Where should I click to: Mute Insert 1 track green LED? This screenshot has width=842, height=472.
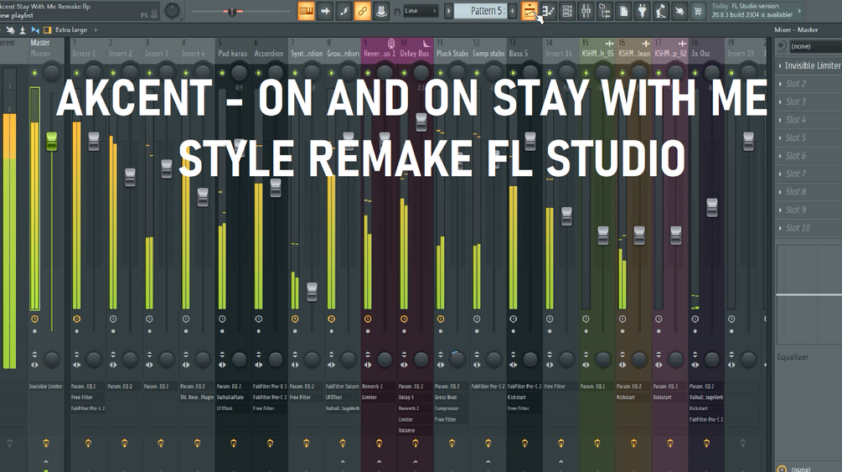[x=77, y=73]
